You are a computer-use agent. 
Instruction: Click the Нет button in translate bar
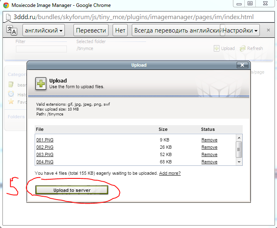(x=120, y=30)
